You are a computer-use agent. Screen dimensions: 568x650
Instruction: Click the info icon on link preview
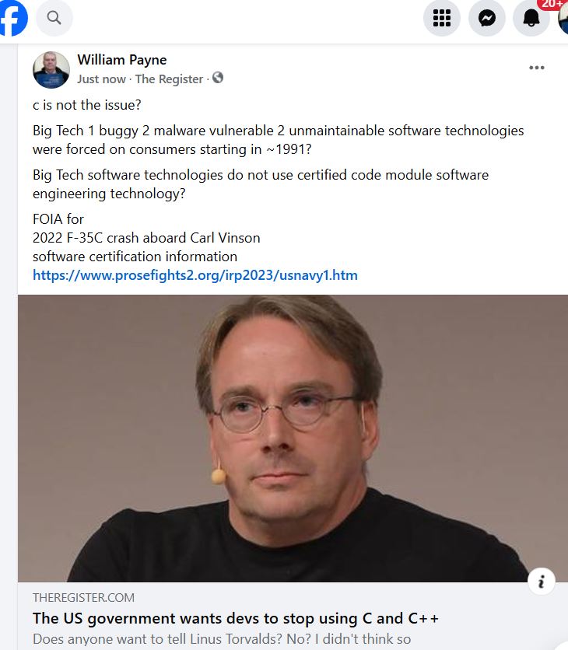coord(541,581)
